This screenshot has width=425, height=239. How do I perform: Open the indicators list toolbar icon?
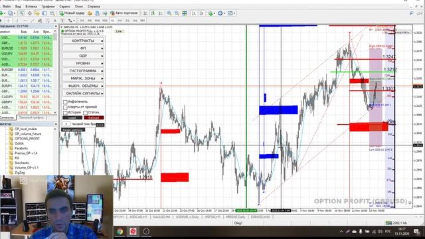(211, 13)
